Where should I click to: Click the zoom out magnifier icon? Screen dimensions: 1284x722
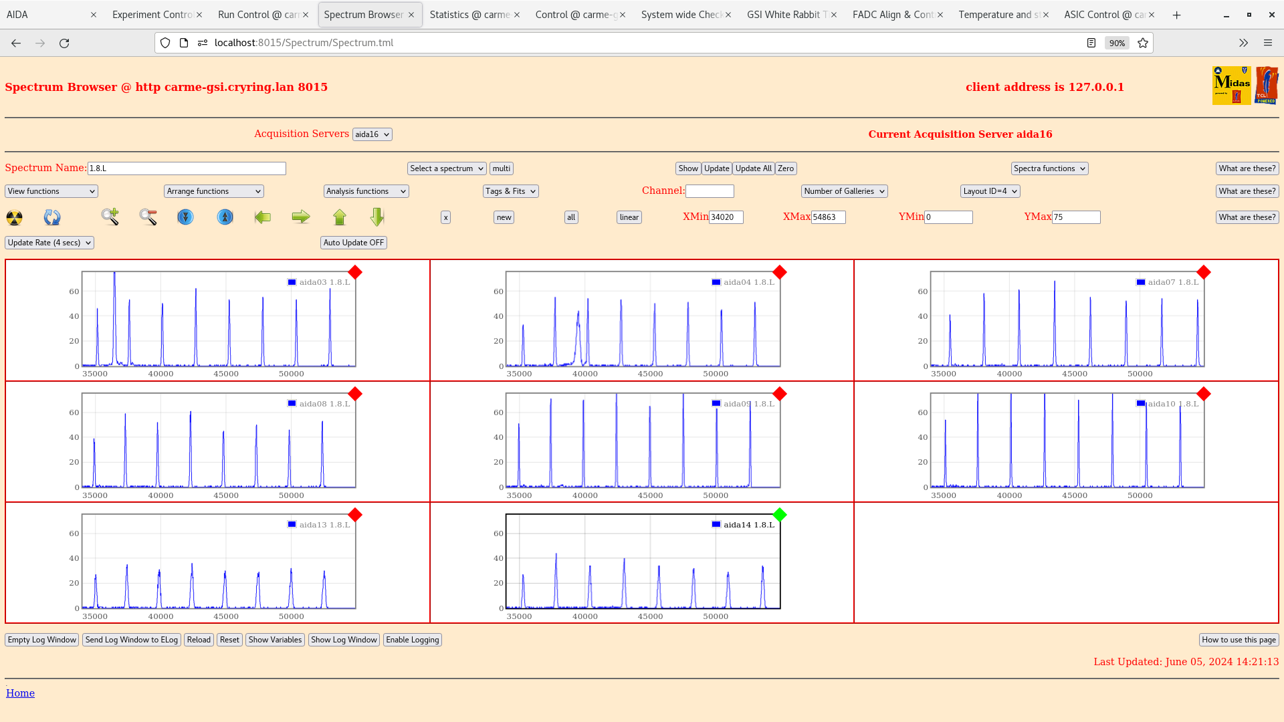pos(148,217)
